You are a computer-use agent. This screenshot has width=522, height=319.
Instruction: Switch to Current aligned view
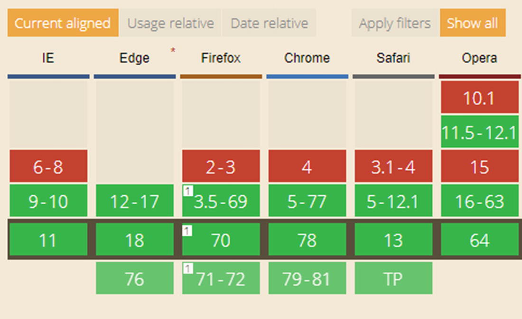pyautogui.click(x=63, y=23)
